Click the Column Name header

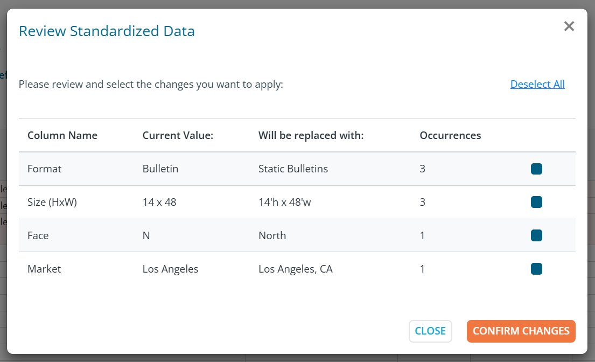click(62, 135)
